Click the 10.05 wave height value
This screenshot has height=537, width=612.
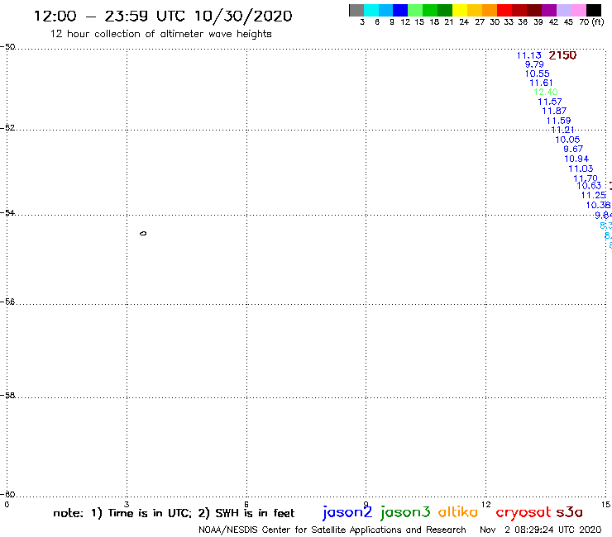pyautogui.click(x=567, y=140)
